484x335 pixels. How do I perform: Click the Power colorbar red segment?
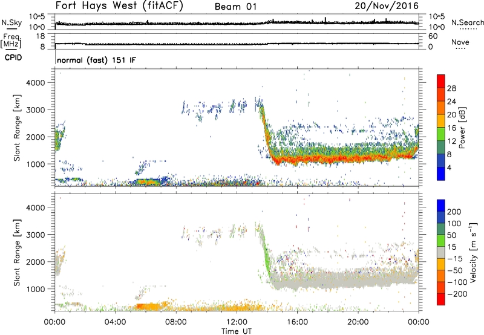pos(441,81)
